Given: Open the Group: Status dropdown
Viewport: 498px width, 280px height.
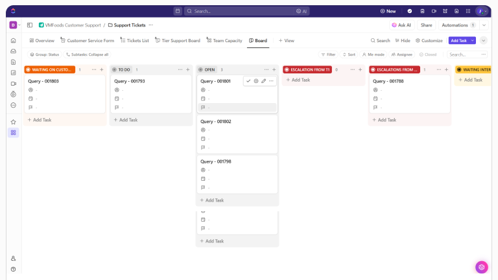Looking at the screenshot, I should (45, 54).
